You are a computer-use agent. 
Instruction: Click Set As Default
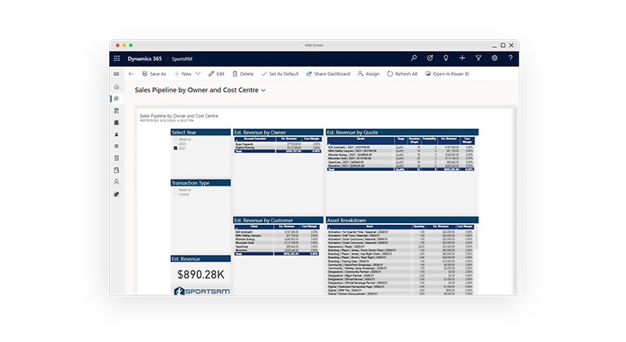tap(280, 74)
